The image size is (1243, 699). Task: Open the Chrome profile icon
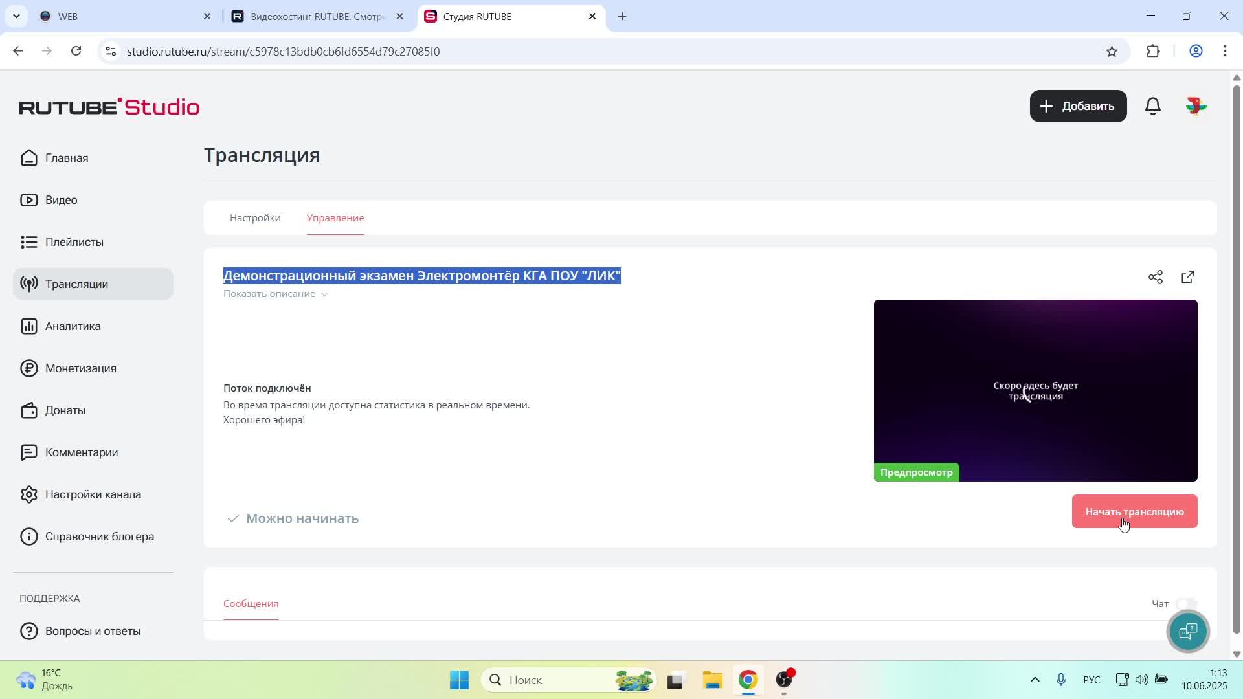pos(1196,51)
